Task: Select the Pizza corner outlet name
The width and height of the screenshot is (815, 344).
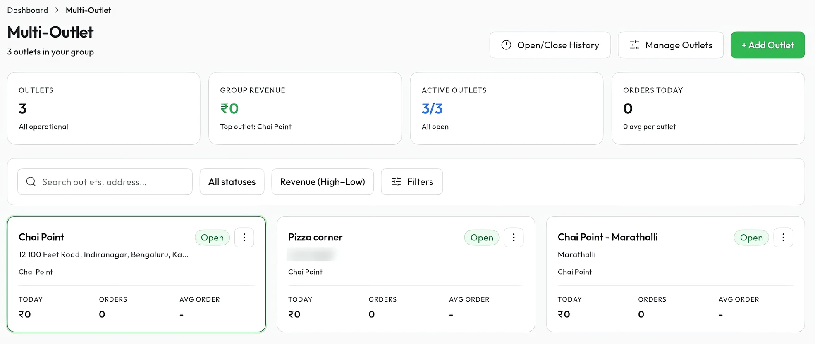Action: (x=315, y=237)
